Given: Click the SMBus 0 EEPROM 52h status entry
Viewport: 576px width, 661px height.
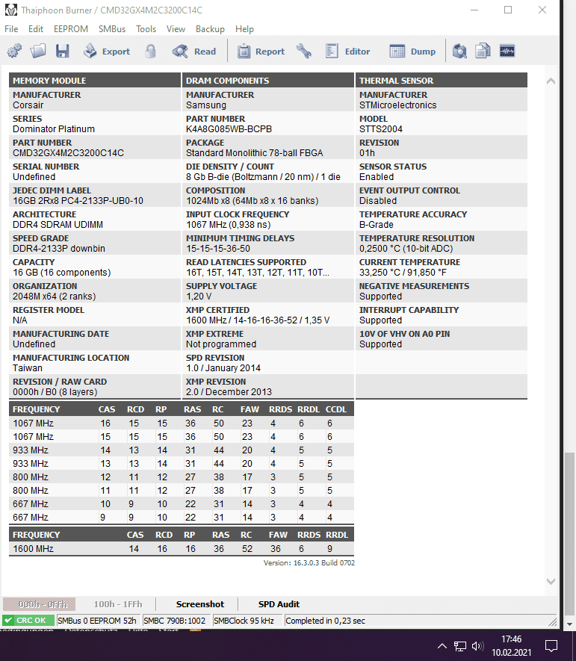Looking at the screenshot, I should tap(97, 621).
